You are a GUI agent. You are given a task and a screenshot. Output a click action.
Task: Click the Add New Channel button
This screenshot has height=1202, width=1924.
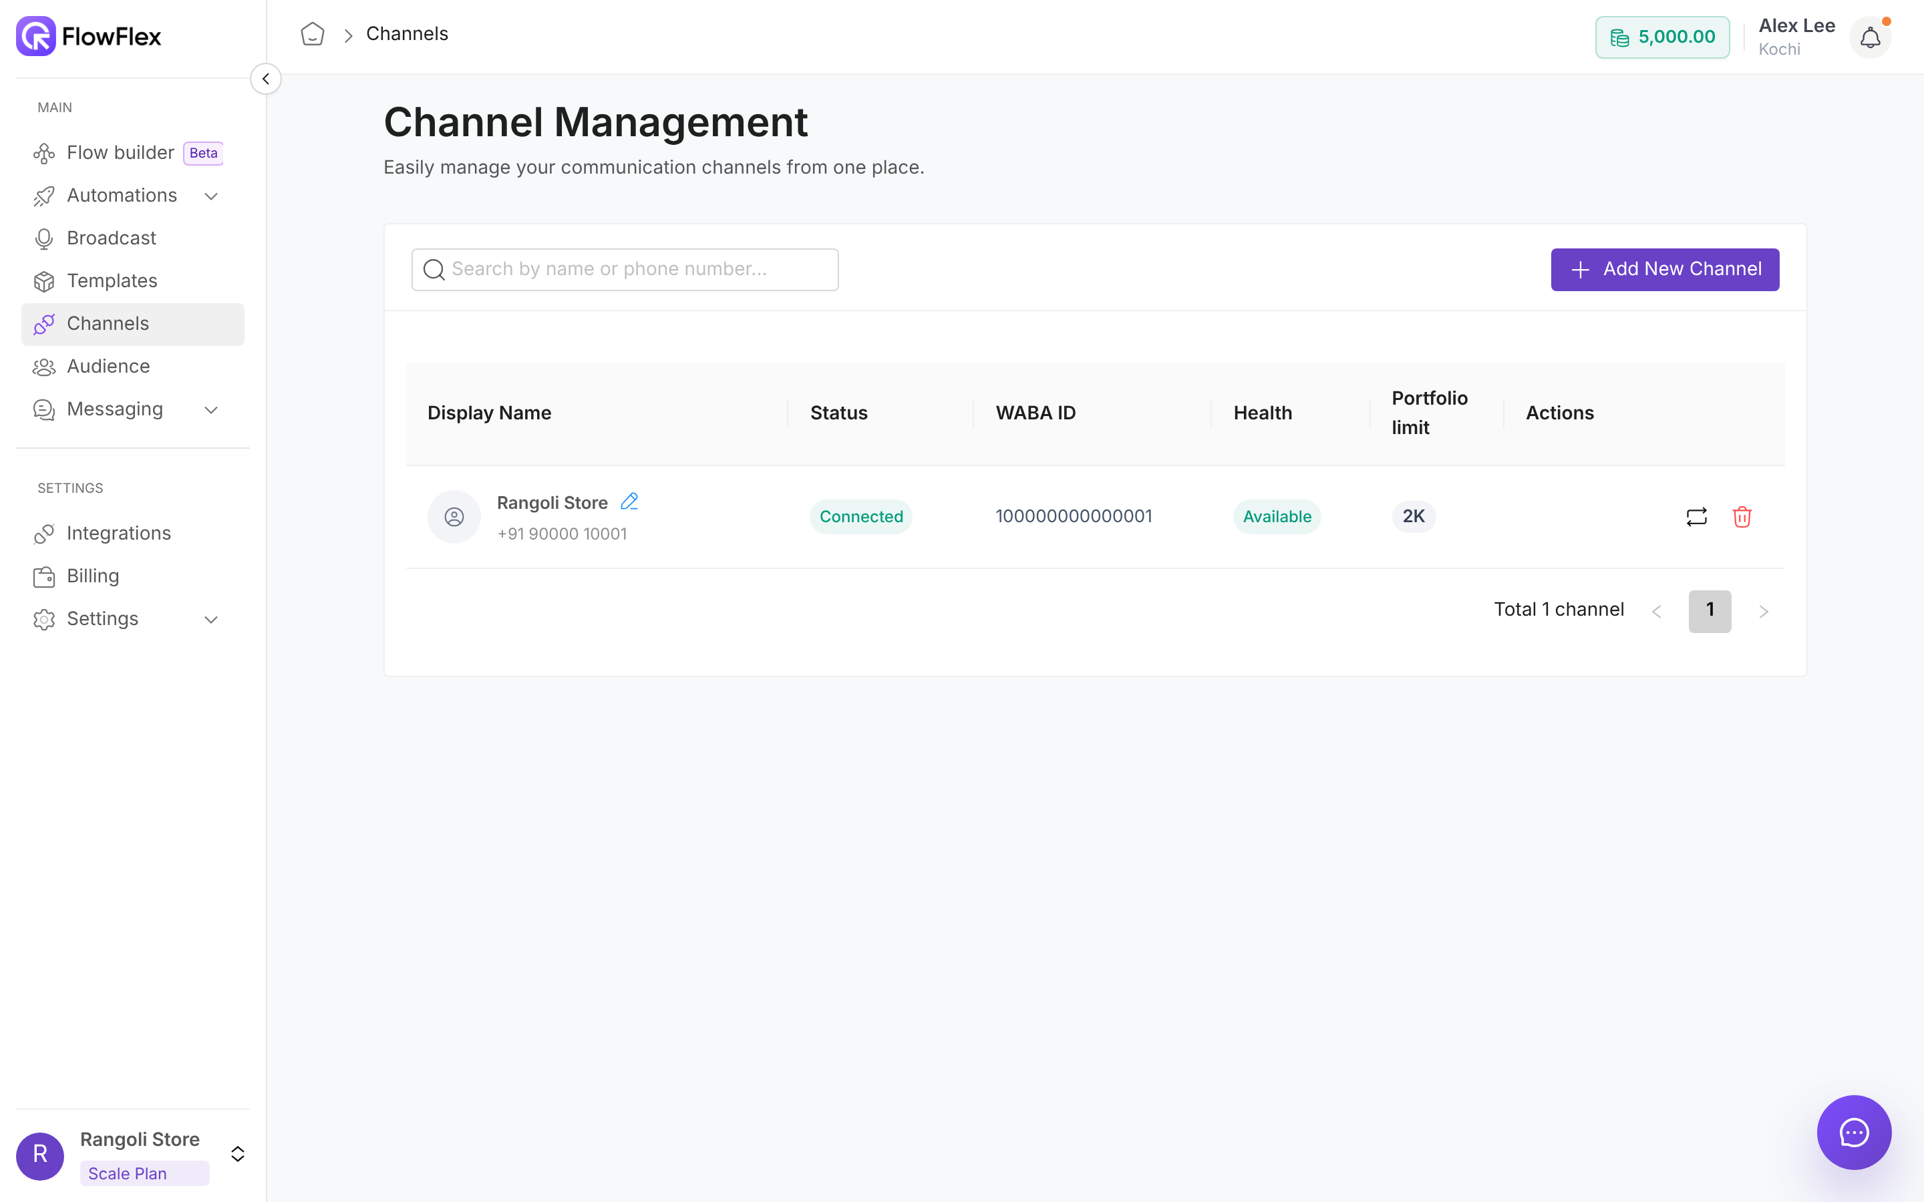1665,270
